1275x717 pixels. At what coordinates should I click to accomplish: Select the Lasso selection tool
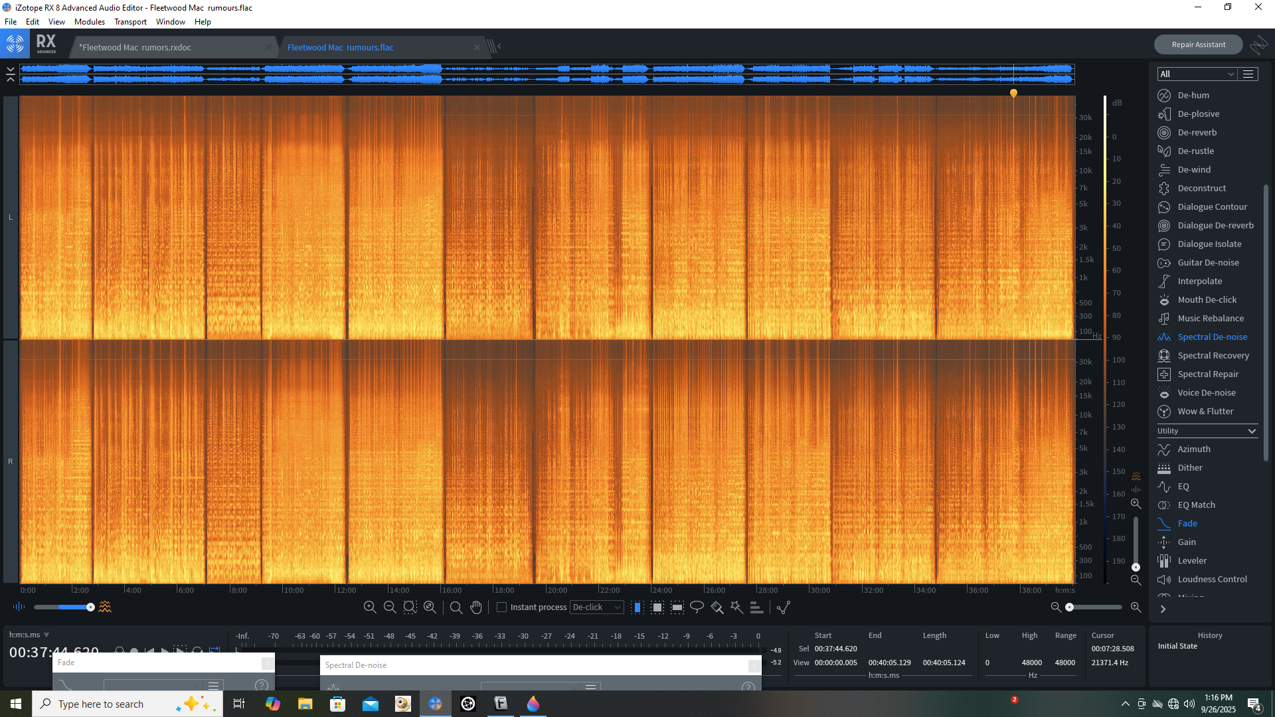(697, 607)
